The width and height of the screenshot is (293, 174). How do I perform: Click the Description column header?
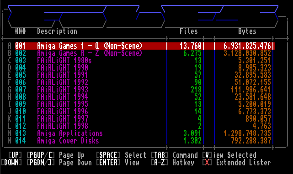(57, 31)
